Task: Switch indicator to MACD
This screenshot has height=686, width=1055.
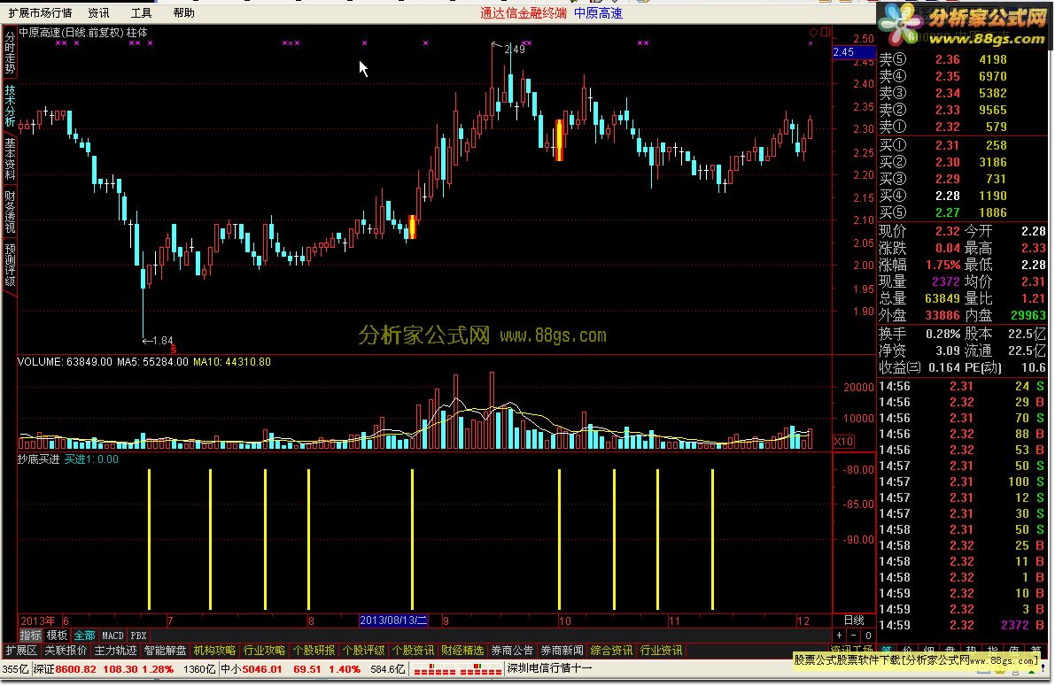Action: [112, 636]
